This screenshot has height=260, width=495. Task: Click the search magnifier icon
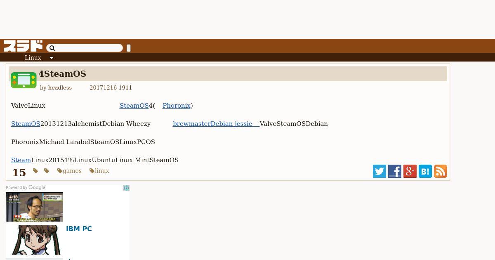point(52,48)
